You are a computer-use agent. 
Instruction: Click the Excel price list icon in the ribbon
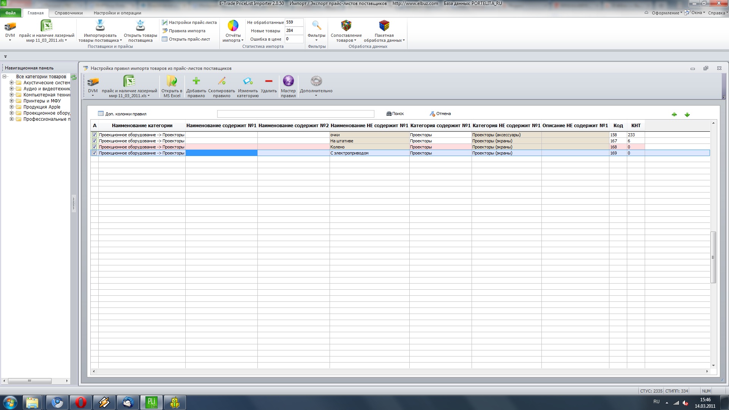coord(47,26)
